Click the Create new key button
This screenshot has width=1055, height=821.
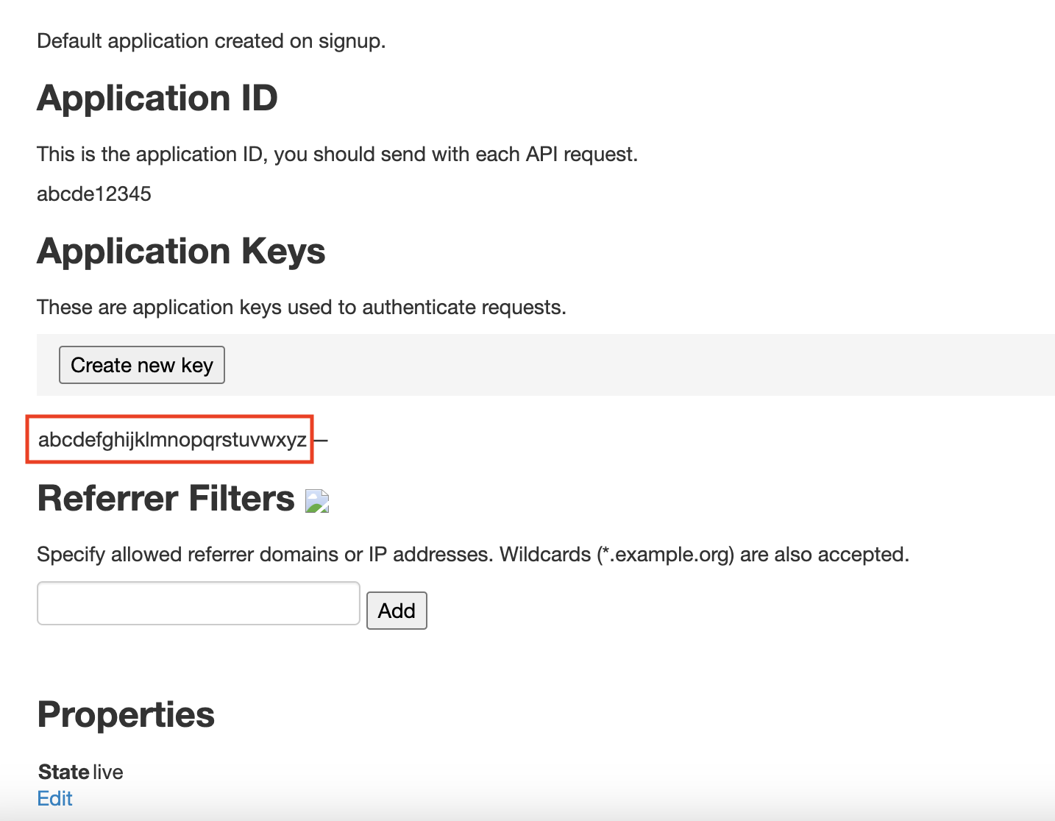(x=141, y=365)
